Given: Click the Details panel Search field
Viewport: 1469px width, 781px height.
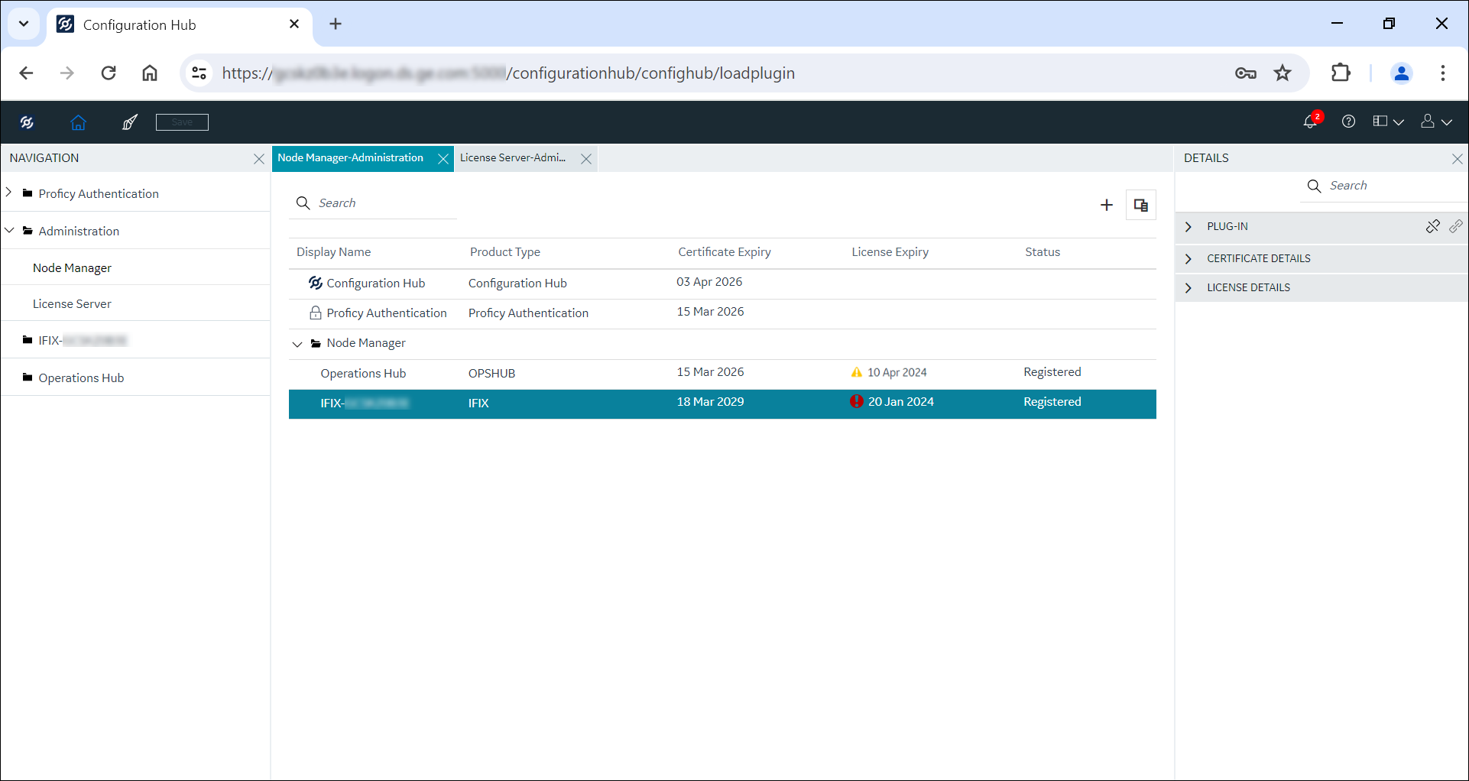Looking at the screenshot, I should [x=1383, y=186].
